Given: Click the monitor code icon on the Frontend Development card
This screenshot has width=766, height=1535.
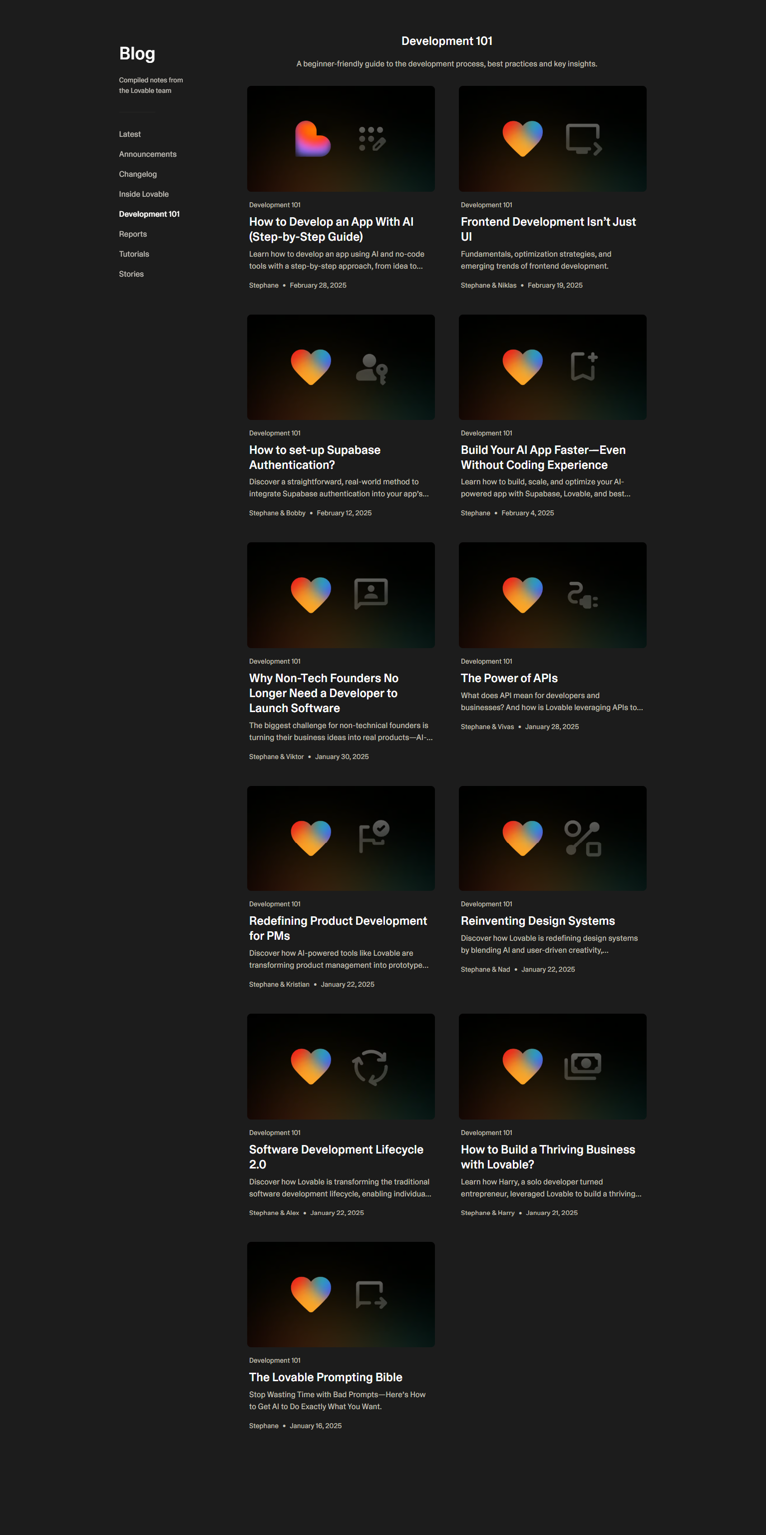Looking at the screenshot, I should click(583, 139).
